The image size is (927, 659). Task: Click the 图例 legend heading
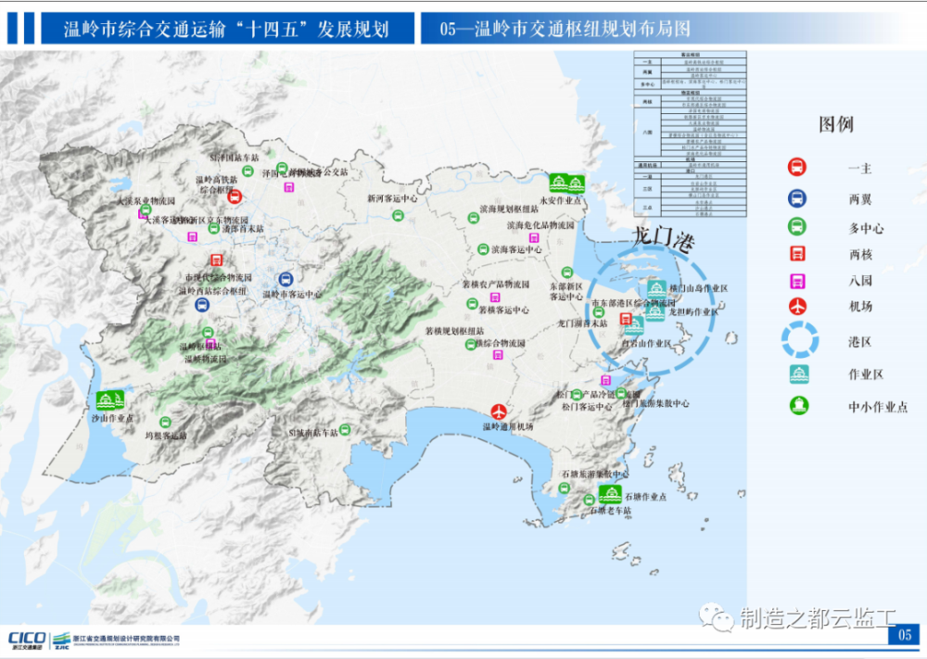point(836,124)
